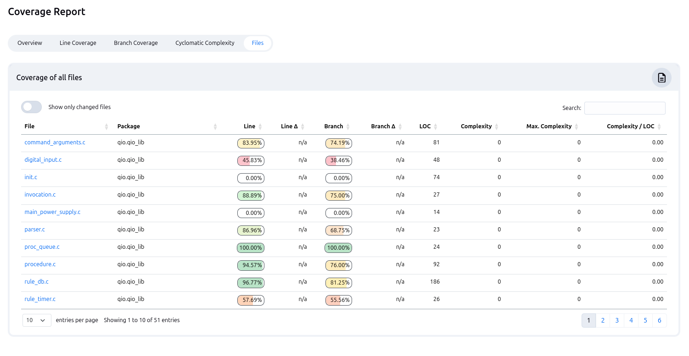Sort by LOC column arrows

436,126
